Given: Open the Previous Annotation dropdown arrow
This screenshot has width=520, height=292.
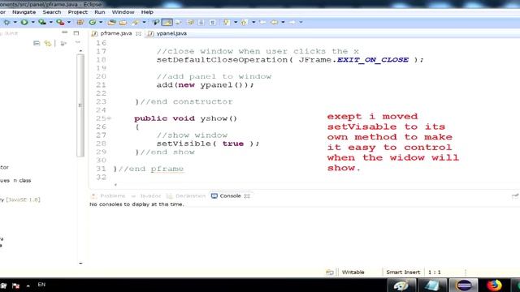Looking at the screenshot, I should [x=253, y=22].
